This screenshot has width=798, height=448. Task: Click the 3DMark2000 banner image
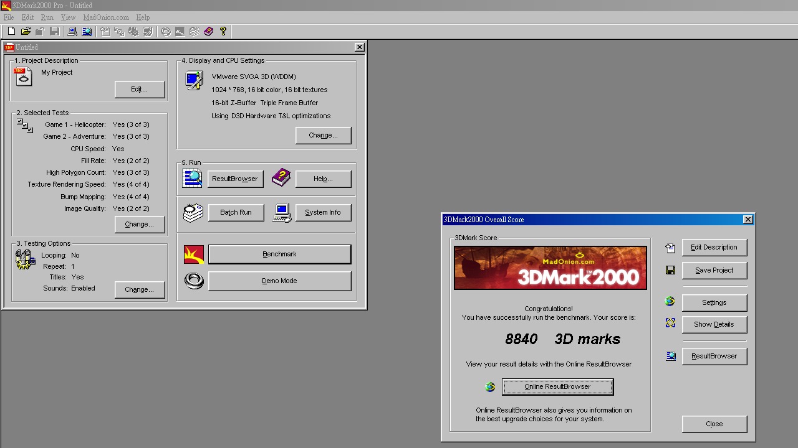click(550, 268)
